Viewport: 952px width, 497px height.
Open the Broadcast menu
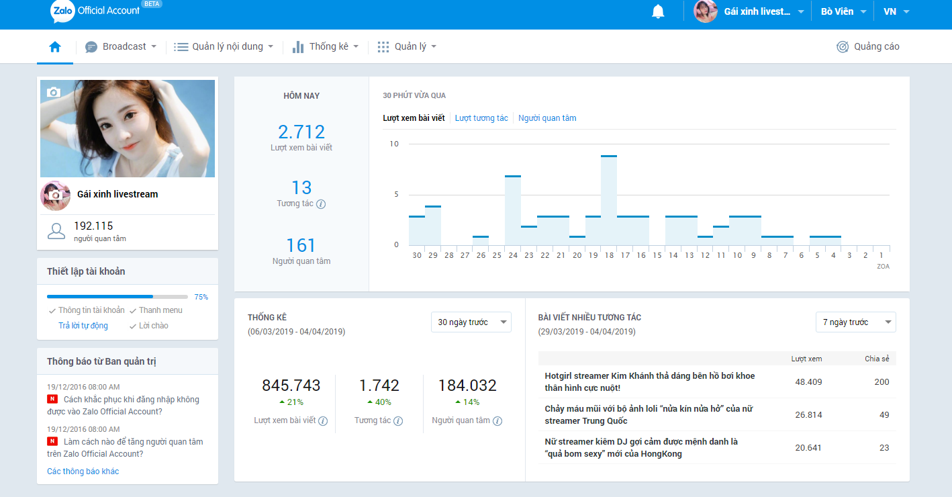click(121, 46)
